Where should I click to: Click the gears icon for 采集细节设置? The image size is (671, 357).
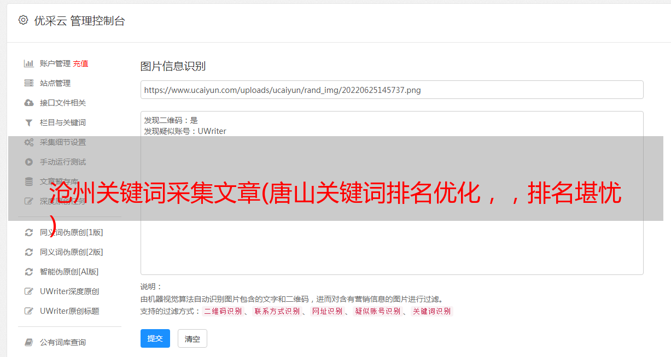tap(29, 142)
